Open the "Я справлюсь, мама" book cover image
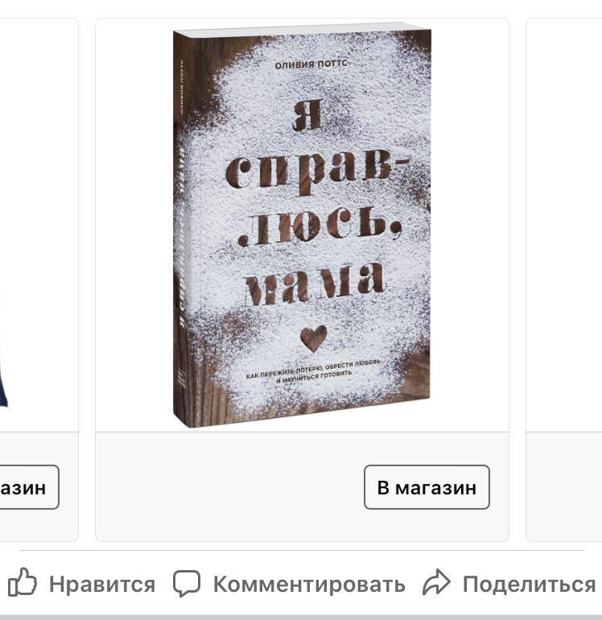 point(302,225)
